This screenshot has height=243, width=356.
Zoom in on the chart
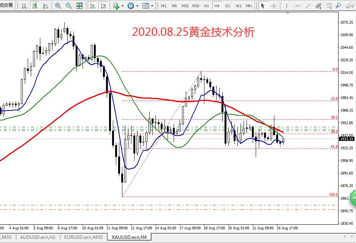(x=58, y=6)
